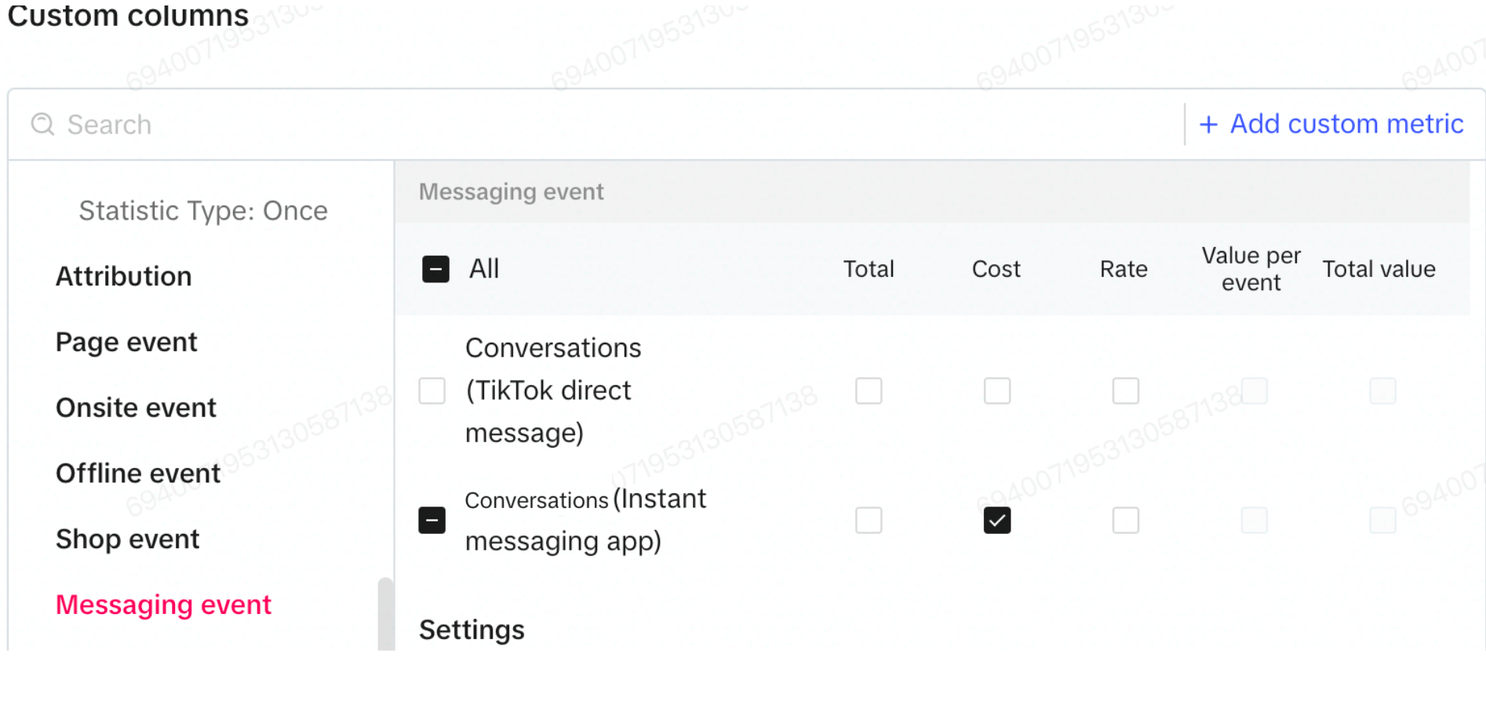This screenshot has width=1486, height=701.
Task: Select the Messaging event category
Action: (163, 605)
